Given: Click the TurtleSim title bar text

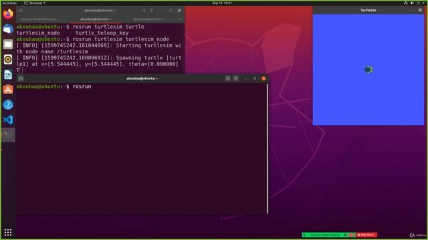Looking at the screenshot, I should 368,10.
